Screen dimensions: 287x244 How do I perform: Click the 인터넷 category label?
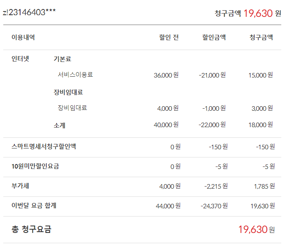20,59
